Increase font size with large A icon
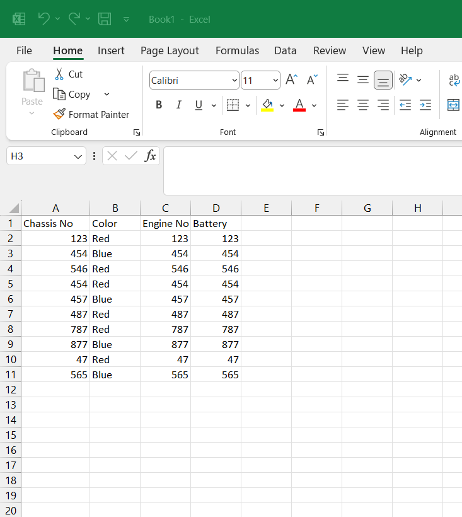Screen dimensions: 462x517 pos(292,79)
